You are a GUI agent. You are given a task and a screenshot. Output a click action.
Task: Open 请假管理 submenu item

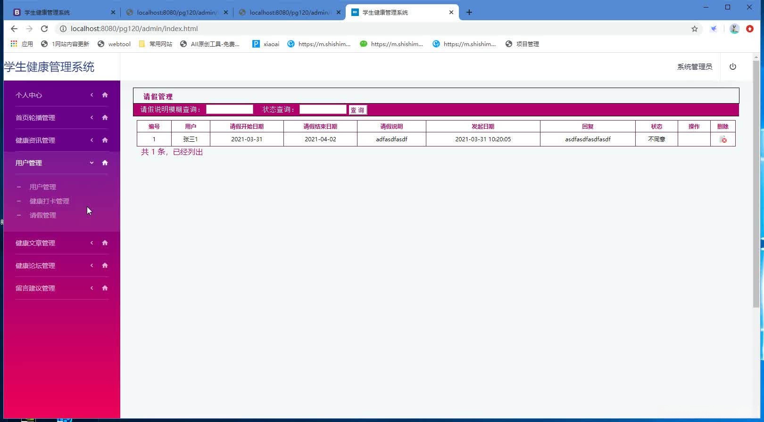click(x=43, y=215)
